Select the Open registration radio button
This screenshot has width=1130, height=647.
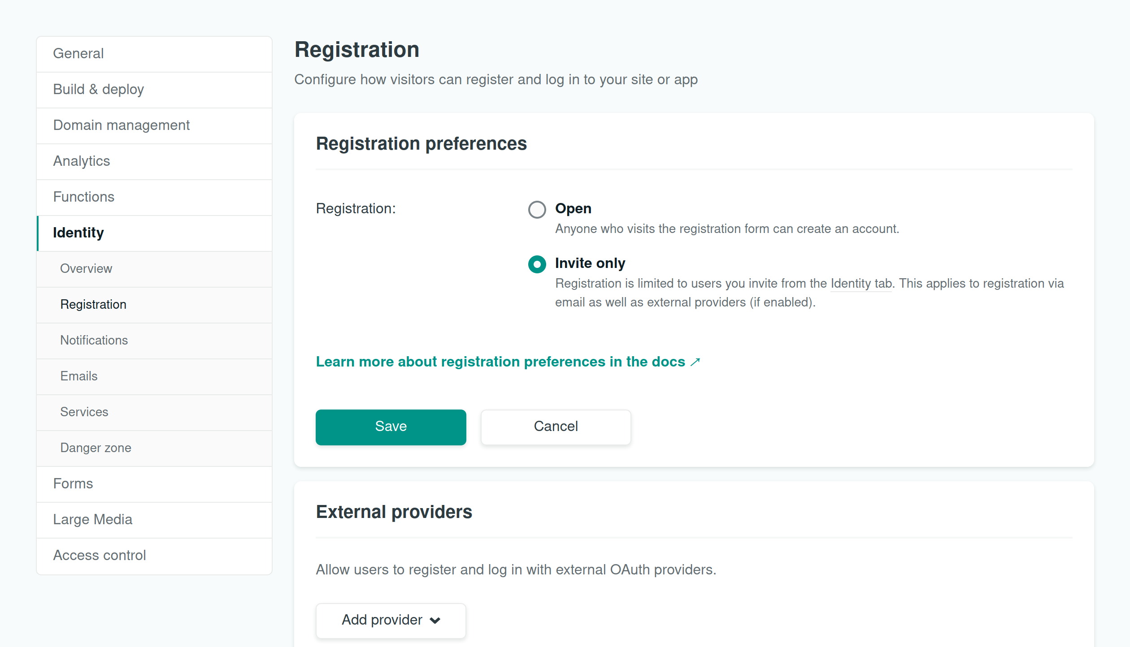coord(537,209)
